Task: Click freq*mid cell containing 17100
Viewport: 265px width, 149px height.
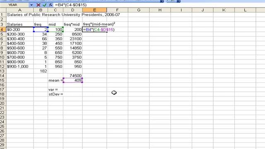Action: [73, 43]
